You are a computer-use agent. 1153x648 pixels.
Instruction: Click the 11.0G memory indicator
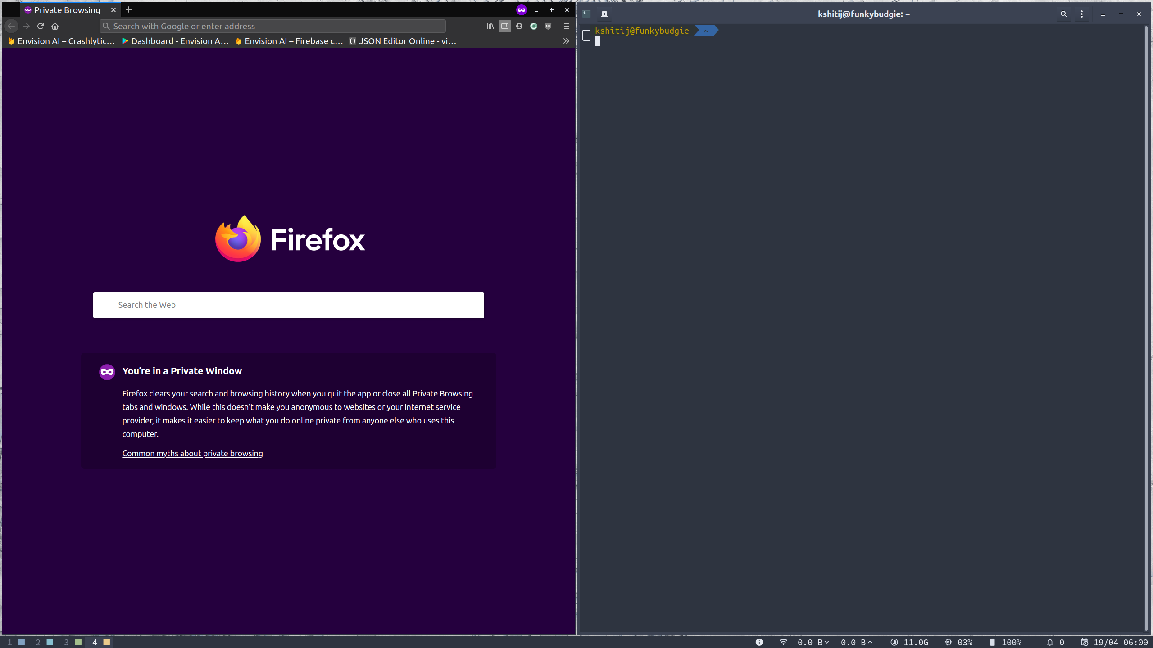click(910, 642)
